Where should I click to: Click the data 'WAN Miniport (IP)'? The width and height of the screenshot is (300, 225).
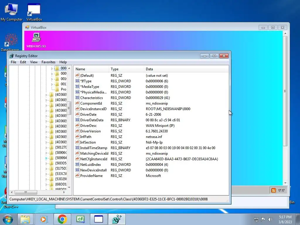click(x=160, y=125)
